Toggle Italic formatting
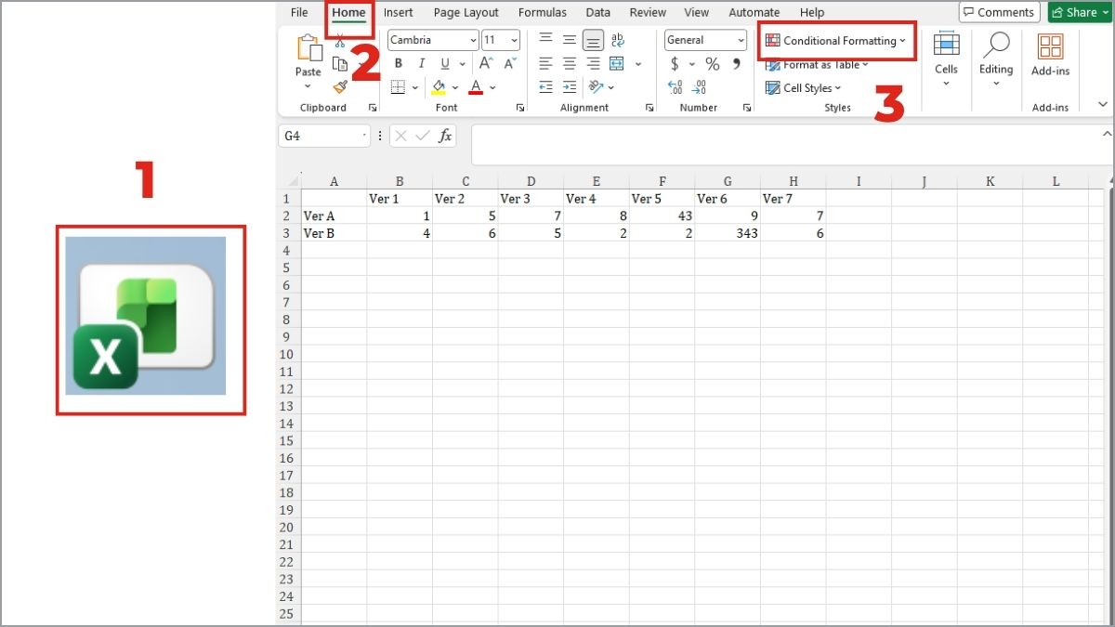 [x=421, y=64]
